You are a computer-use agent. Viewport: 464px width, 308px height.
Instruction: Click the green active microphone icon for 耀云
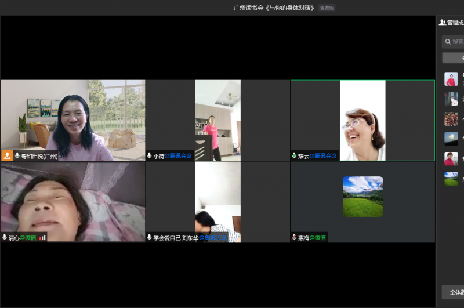[295, 155]
